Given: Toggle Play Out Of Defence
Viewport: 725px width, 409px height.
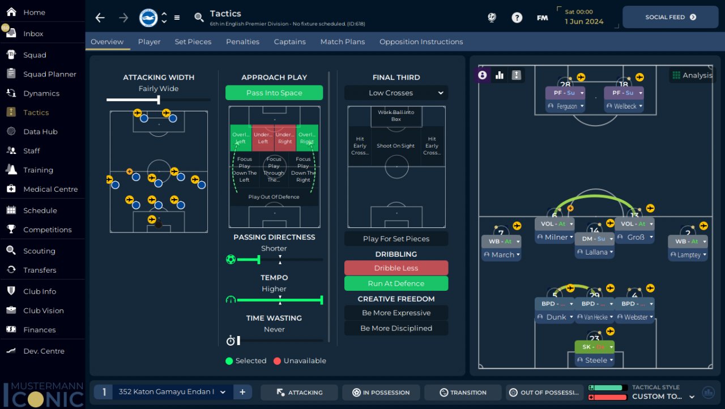Looking at the screenshot, I should (274, 197).
